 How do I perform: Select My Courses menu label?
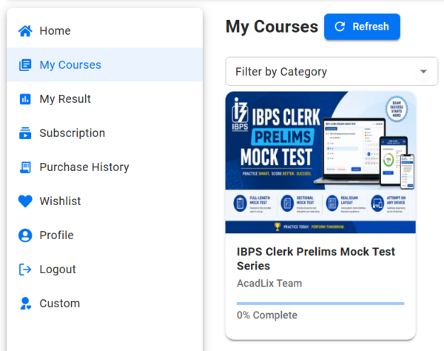coord(70,65)
